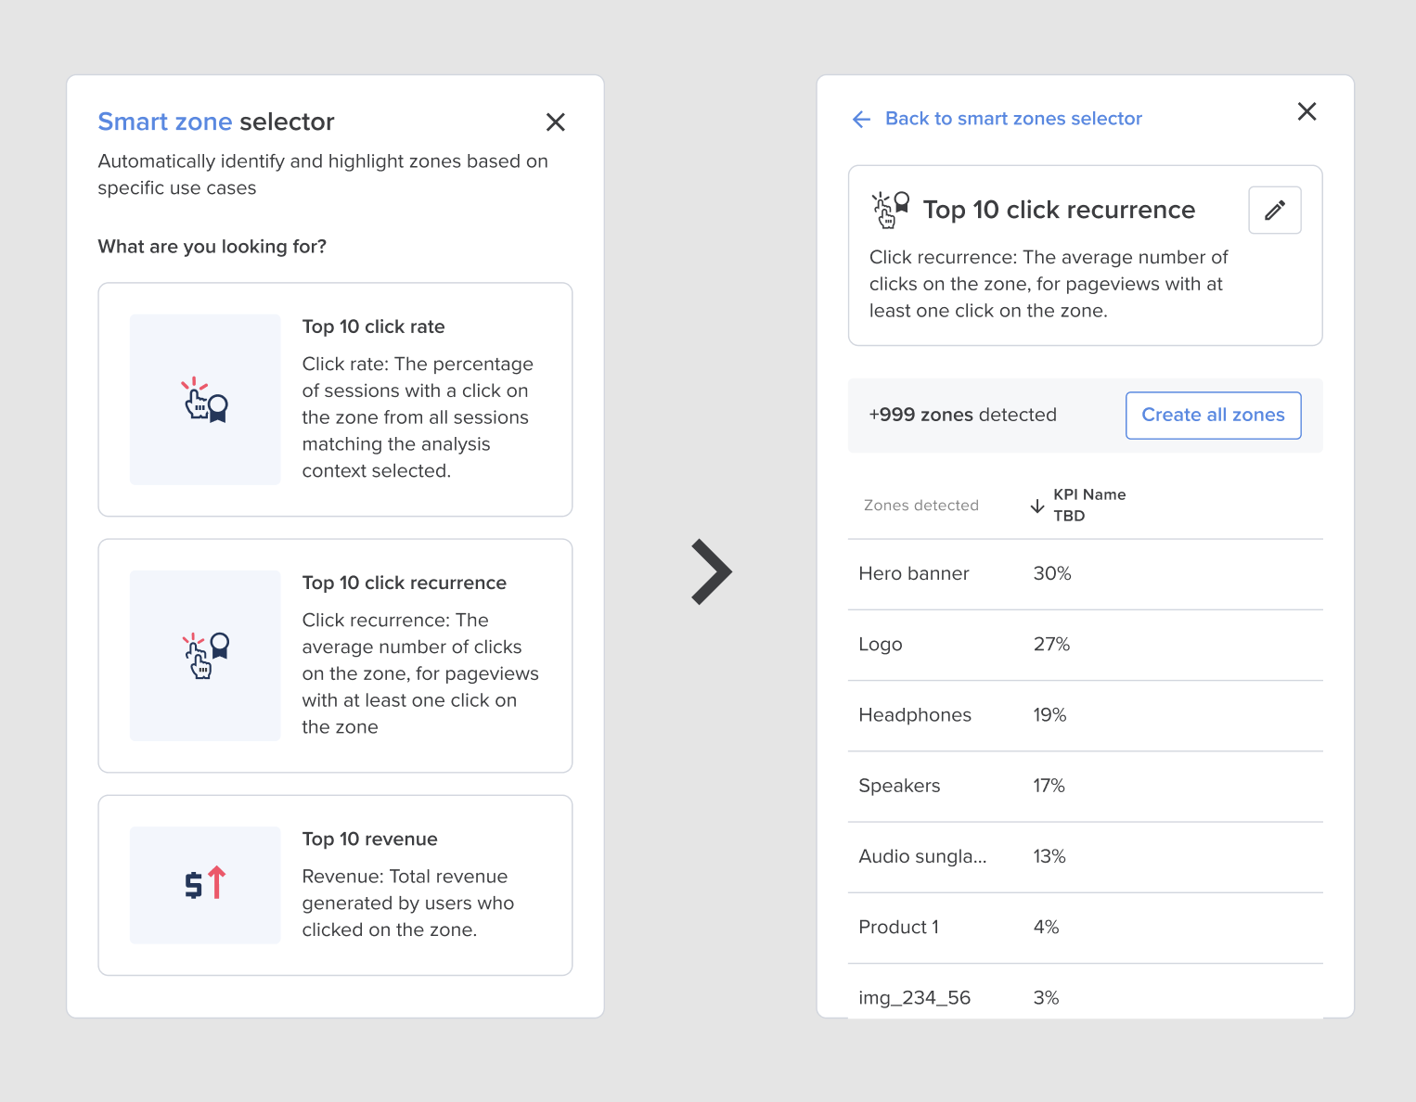
Task: Click the pencil edit button
Action: pos(1274,211)
